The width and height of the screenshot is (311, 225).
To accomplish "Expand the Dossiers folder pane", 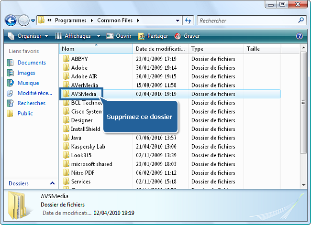I will tap(52, 183).
